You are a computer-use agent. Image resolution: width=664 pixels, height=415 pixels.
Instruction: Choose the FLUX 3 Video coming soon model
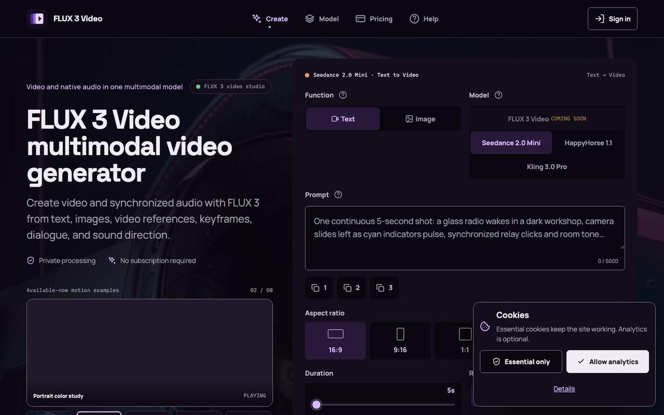tap(547, 119)
